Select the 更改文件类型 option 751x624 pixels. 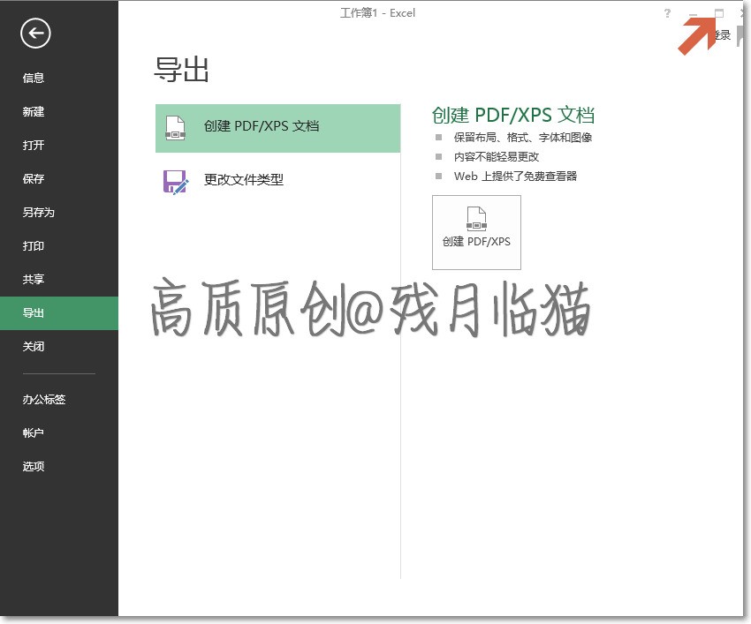pos(277,181)
